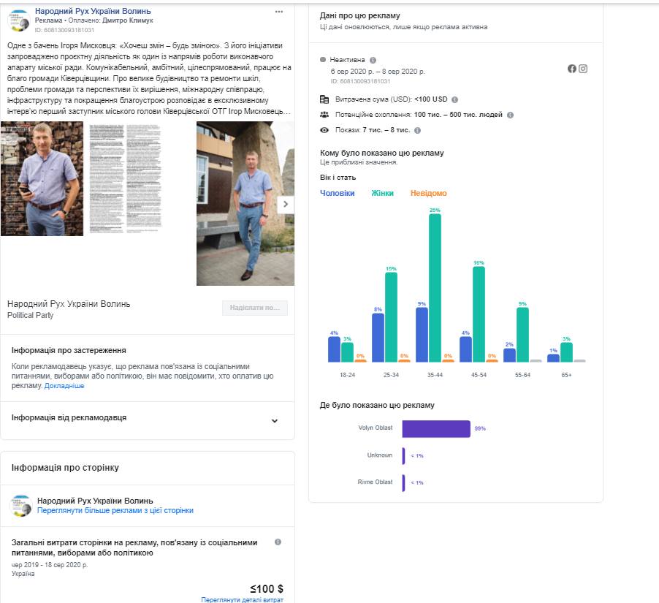Click info icon beside Потенційне охоплення
The width and height of the screenshot is (659, 603).
[x=510, y=115]
